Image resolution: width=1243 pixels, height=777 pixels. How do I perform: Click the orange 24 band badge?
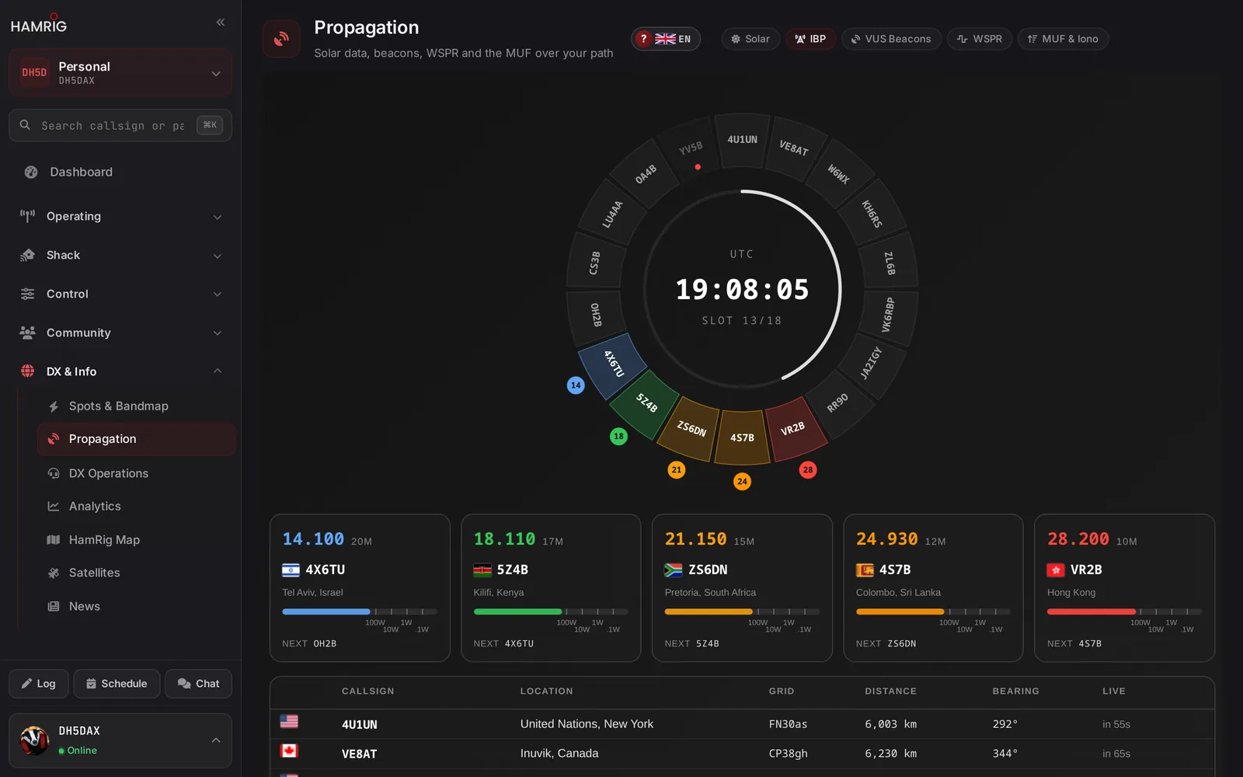(x=742, y=482)
